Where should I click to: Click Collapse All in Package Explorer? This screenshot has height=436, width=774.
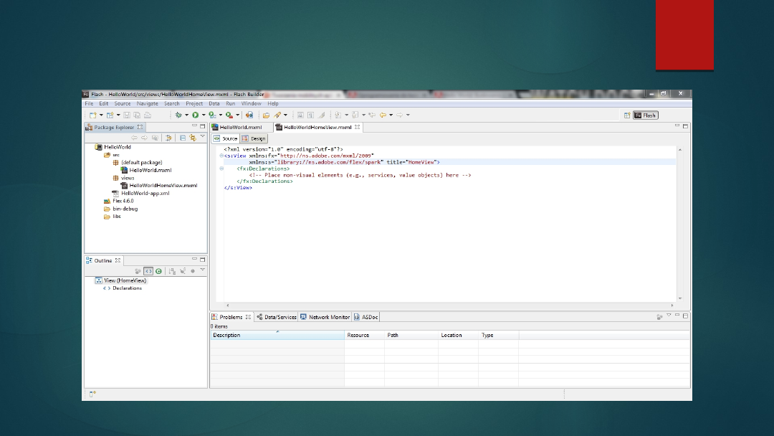click(183, 138)
